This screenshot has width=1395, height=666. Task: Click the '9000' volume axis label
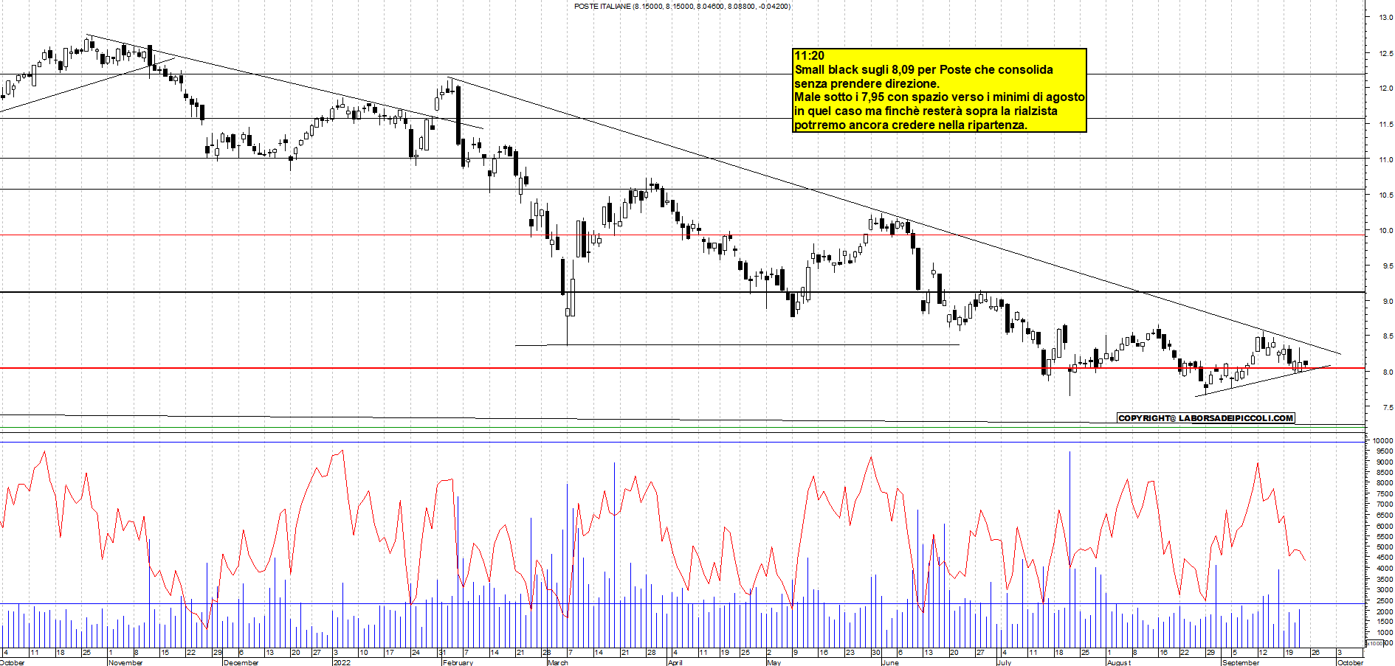(1385, 462)
